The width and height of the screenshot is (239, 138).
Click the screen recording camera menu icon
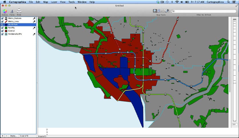pos(162,2)
